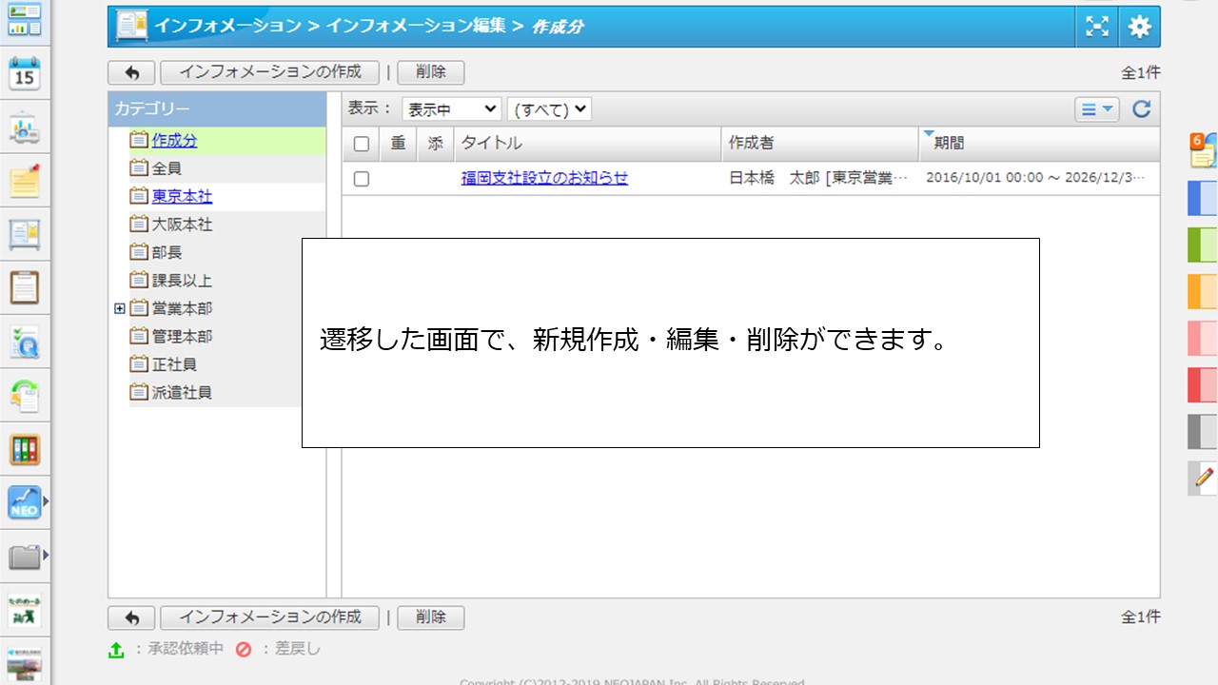Click top インフォメーションの作成 button
This screenshot has height=685, width=1218.
[x=269, y=72]
